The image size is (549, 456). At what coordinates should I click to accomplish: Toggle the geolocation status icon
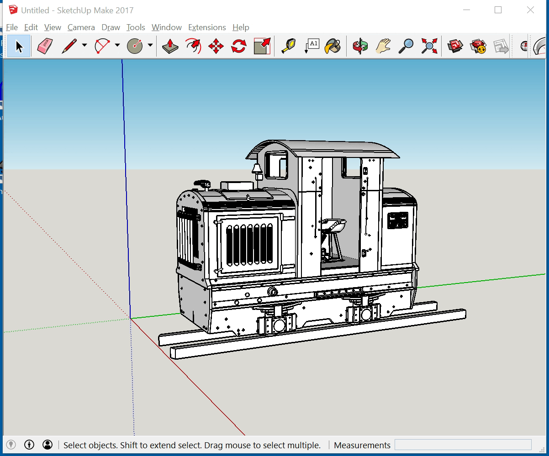11,445
